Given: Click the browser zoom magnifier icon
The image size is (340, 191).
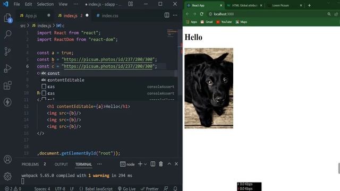Looking at the screenshot, I should [x=329, y=14].
